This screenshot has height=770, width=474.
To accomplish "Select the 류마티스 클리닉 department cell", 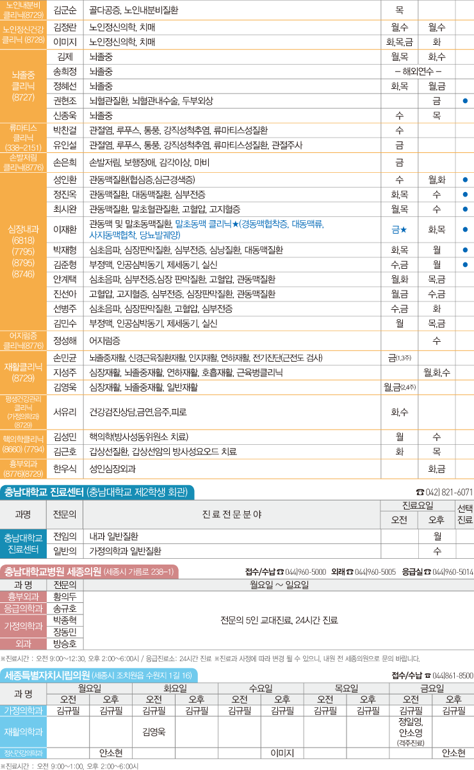I will pos(24,137).
